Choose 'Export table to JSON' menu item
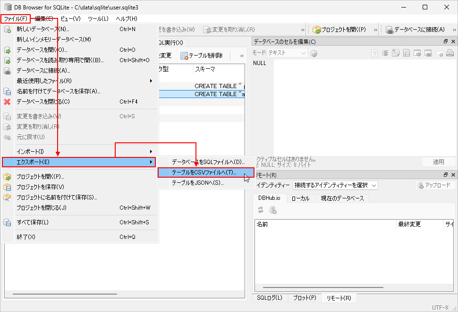This screenshot has width=458, height=312. (x=198, y=183)
